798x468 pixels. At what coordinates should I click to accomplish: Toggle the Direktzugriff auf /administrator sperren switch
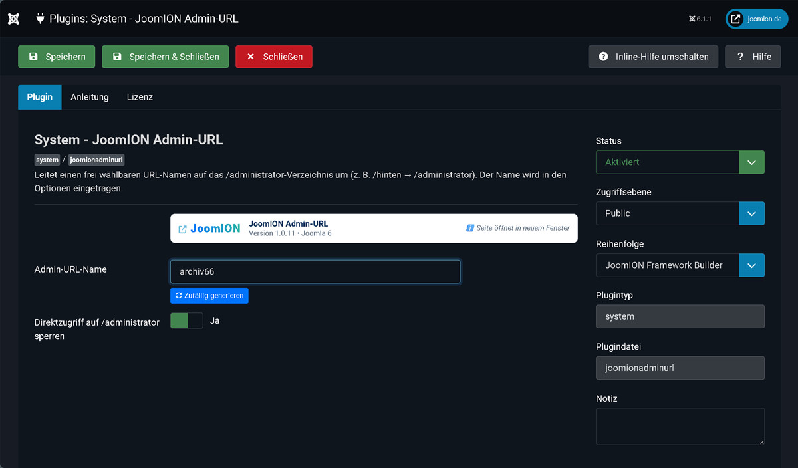click(x=187, y=320)
